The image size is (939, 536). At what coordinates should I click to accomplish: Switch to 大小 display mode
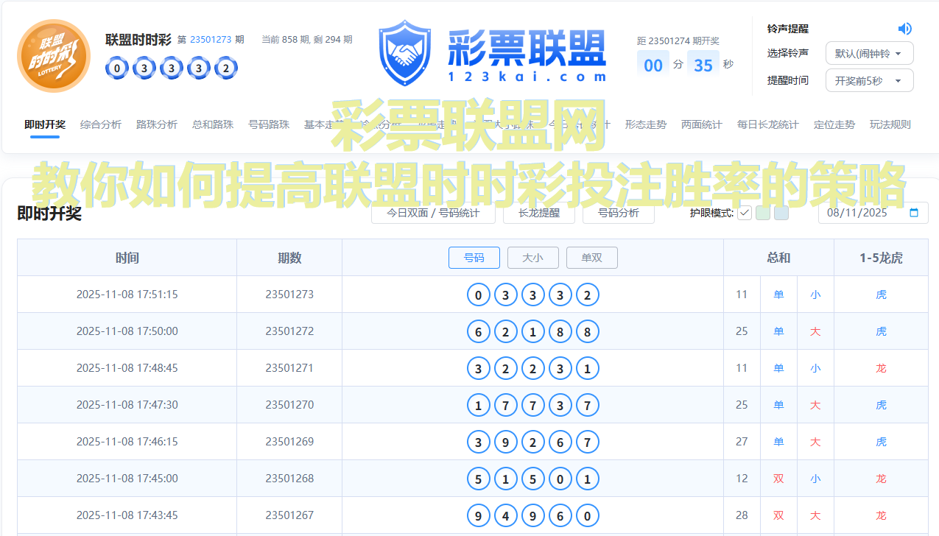(532, 258)
